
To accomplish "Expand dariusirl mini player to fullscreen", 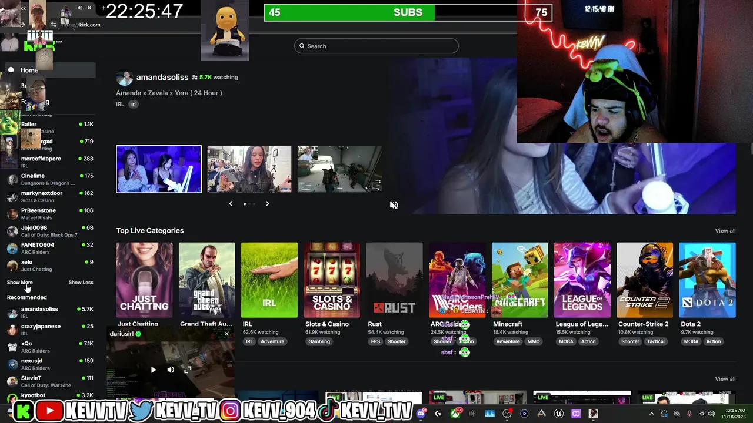I will point(188,370).
